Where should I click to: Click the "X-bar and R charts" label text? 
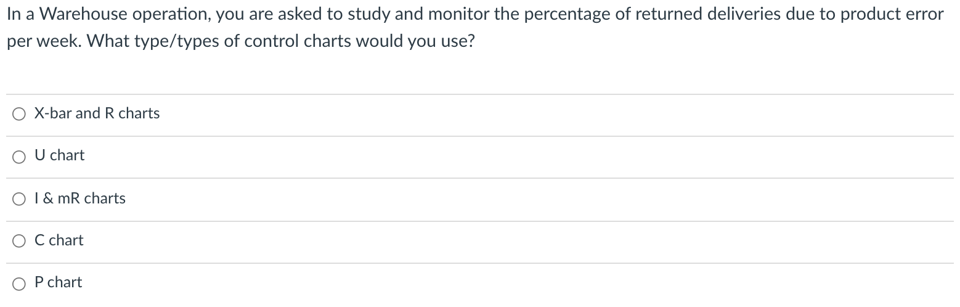[x=97, y=113]
